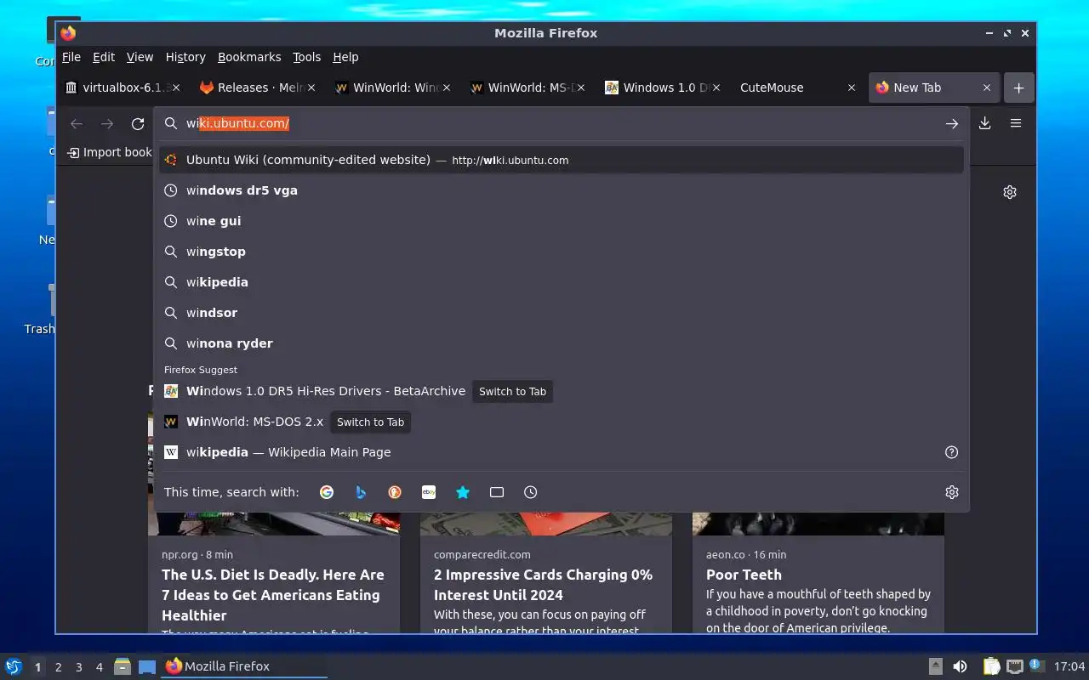Open the History menu
Image resolution: width=1089 pixels, height=680 pixels.
click(185, 57)
